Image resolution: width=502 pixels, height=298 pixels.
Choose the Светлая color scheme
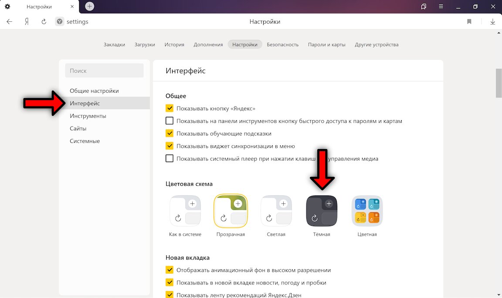(x=276, y=211)
